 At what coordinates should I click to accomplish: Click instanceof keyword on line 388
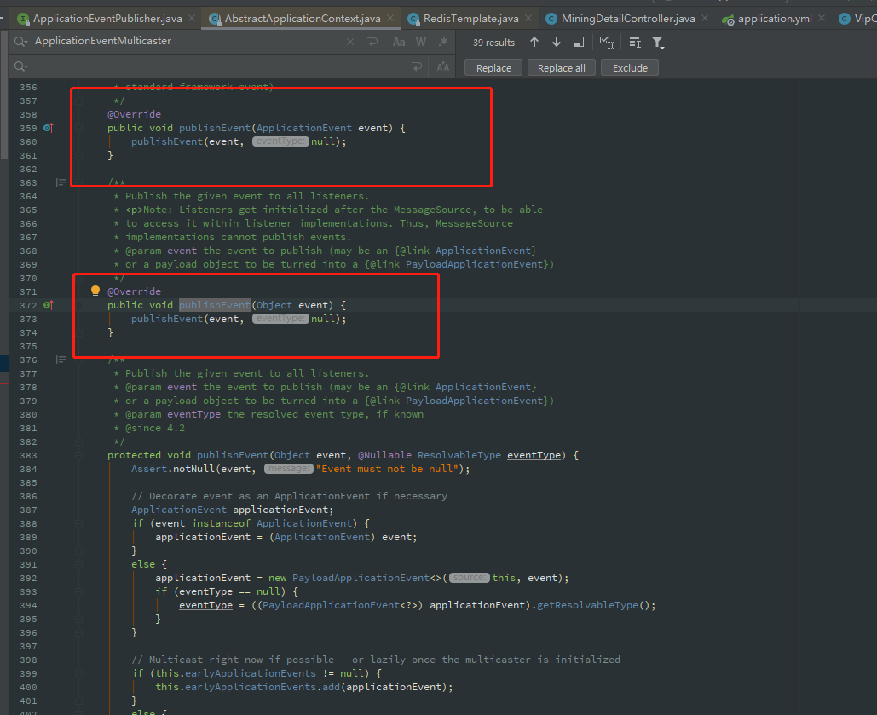click(221, 523)
